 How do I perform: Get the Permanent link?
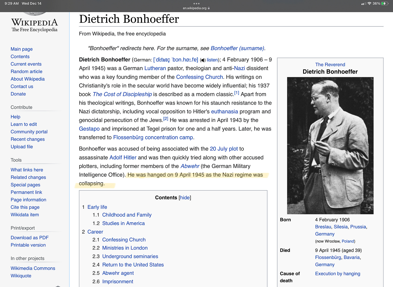coord(26,192)
